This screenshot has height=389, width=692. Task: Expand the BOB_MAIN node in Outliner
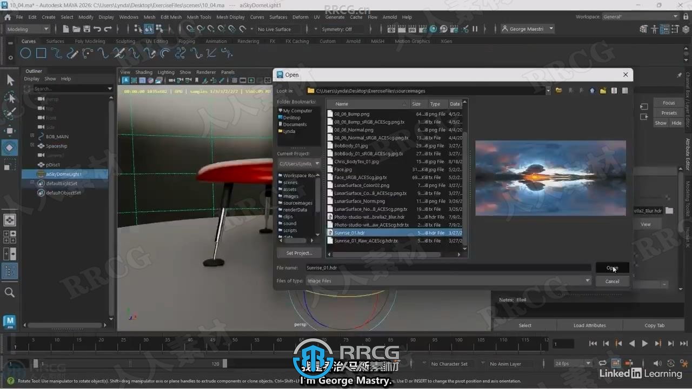[32, 136]
